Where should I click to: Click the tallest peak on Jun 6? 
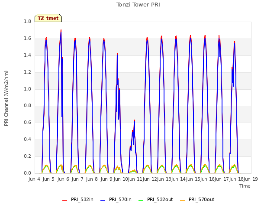61,30
